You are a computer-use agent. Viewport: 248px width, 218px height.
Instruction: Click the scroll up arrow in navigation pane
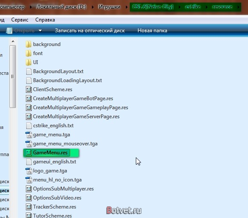point(13,41)
